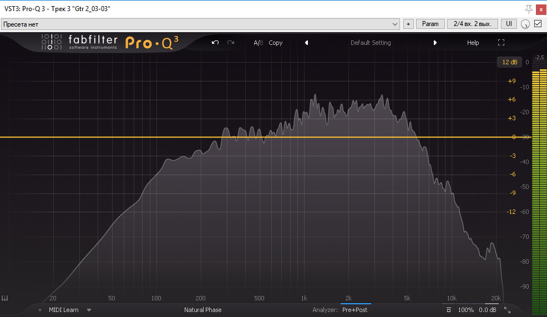Viewport: 547px width, 317px height.
Task: Click the 10k frequency label
Action: point(452,298)
